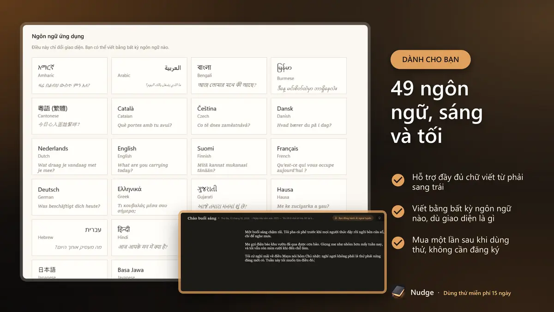Click the 'Chào buổi sáng' greeting title
This screenshot has height=312, width=554.
pyautogui.click(x=202, y=218)
